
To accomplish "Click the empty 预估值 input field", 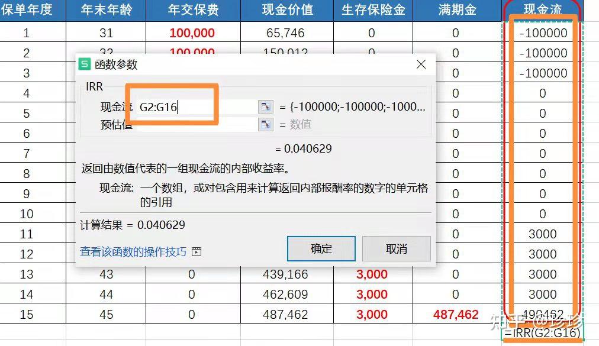I will click(x=197, y=124).
